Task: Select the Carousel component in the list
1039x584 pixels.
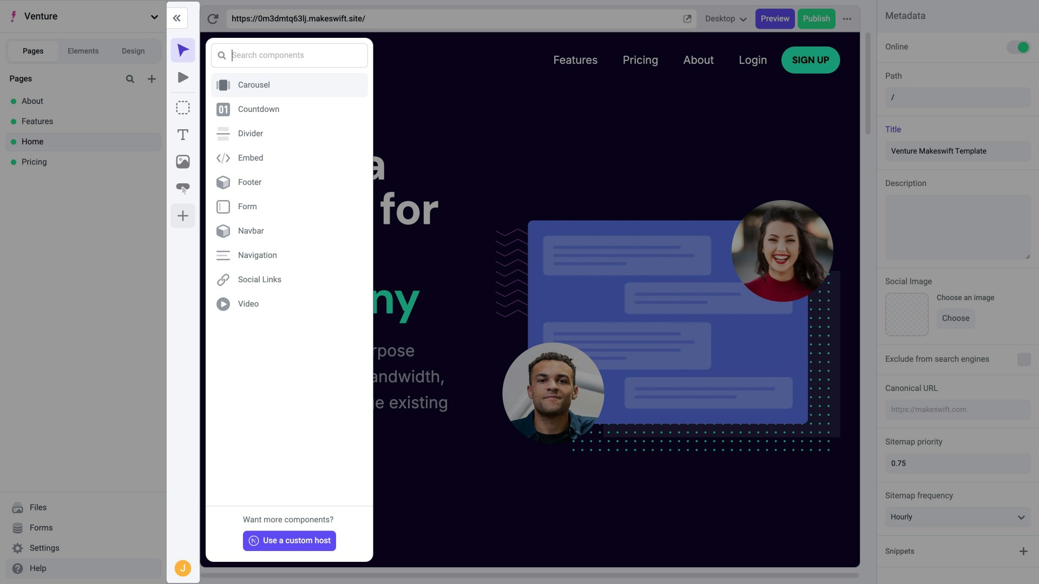Action: click(289, 85)
